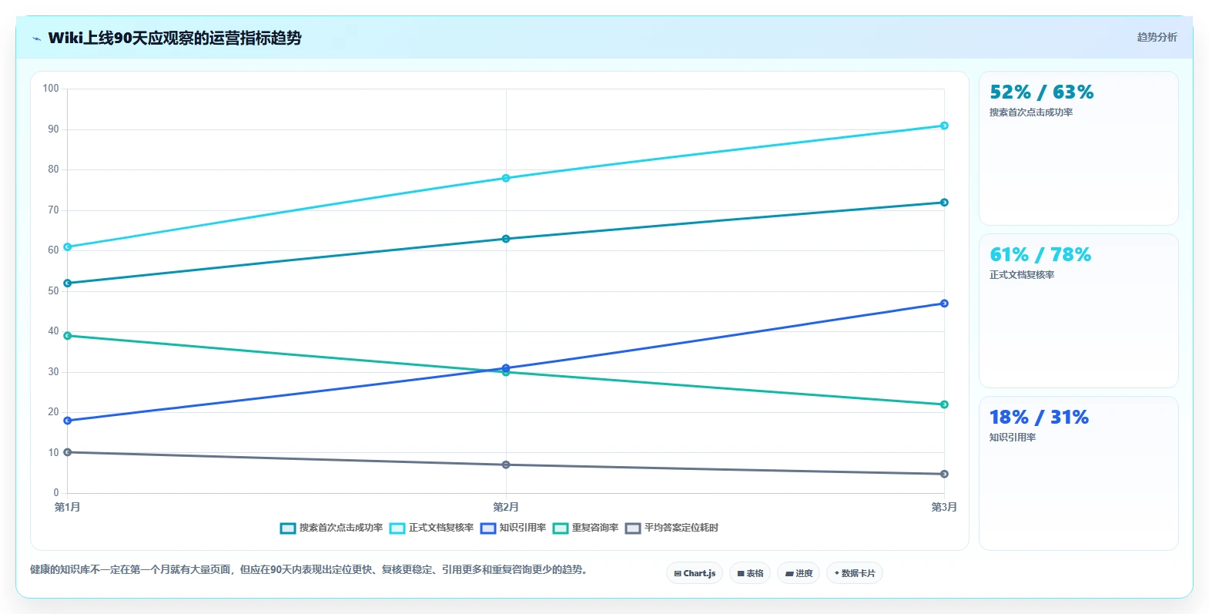Click the 搜索首次点击成功率 point at 第2月

pyautogui.click(x=506, y=239)
